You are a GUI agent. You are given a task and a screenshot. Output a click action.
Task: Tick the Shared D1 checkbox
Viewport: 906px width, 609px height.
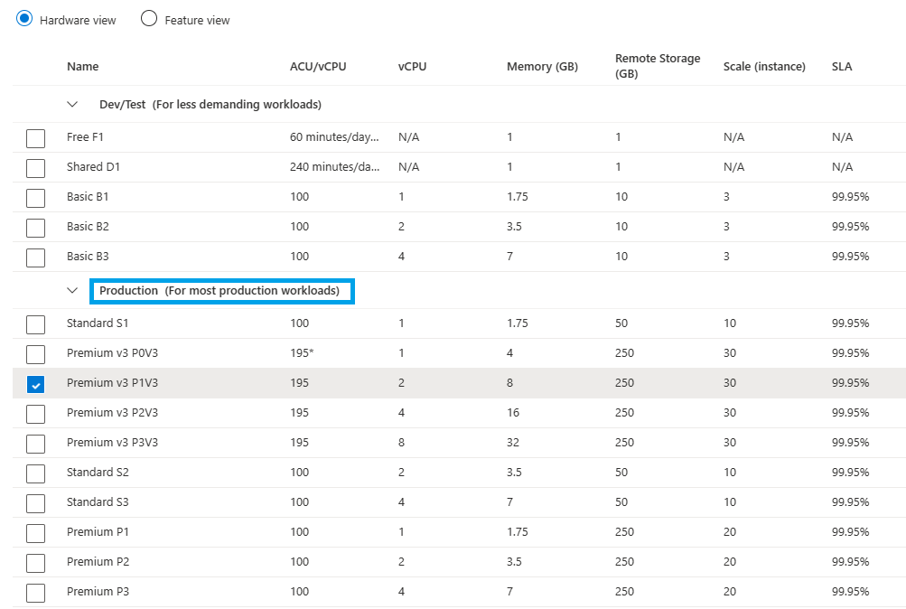[x=35, y=168]
